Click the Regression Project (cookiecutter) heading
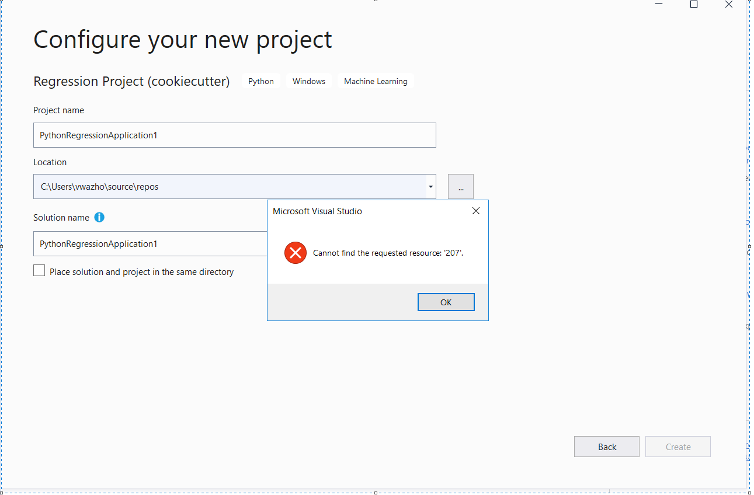 [131, 81]
